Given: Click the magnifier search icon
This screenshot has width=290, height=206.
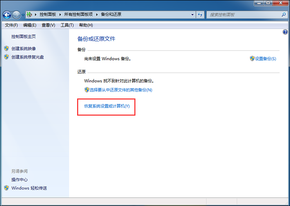Looking at the screenshot, I should click(284, 14).
